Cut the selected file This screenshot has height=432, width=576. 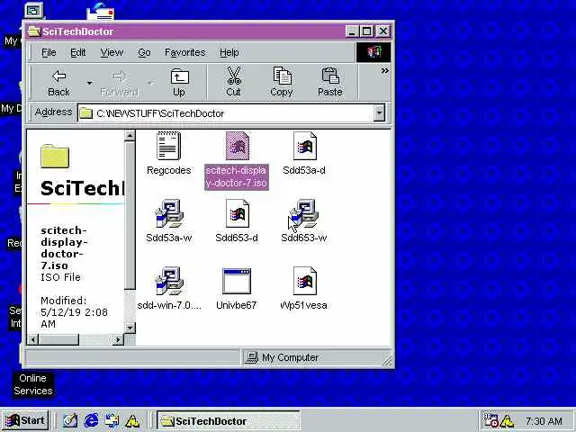tap(234, 83)
